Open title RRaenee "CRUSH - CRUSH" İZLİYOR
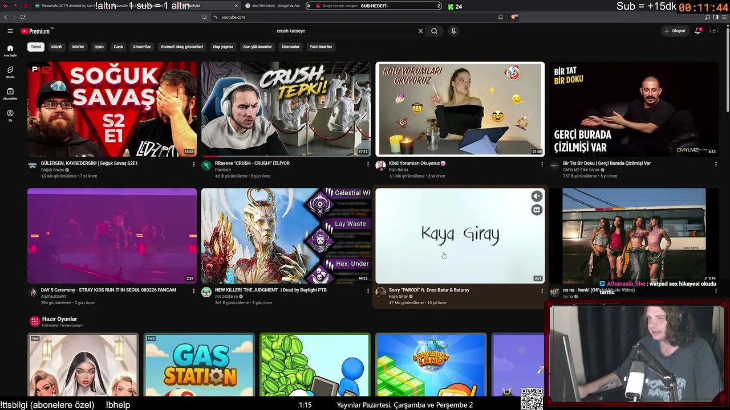This screenshot has width=730, height=410. tap(252, 163)
